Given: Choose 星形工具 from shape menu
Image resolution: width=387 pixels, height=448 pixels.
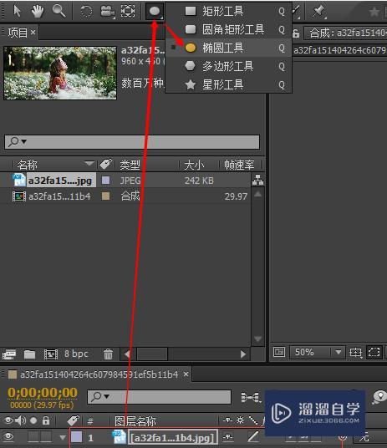Looking at the screenshot, I should click(229, 84).
